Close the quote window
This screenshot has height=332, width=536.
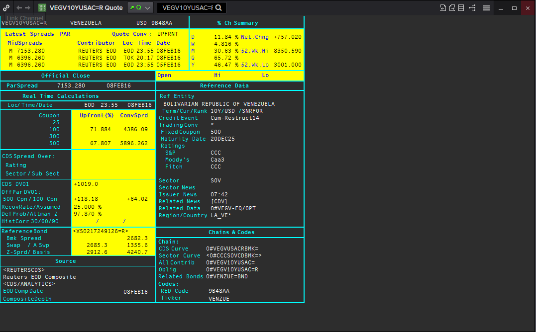tap(528, 8)
